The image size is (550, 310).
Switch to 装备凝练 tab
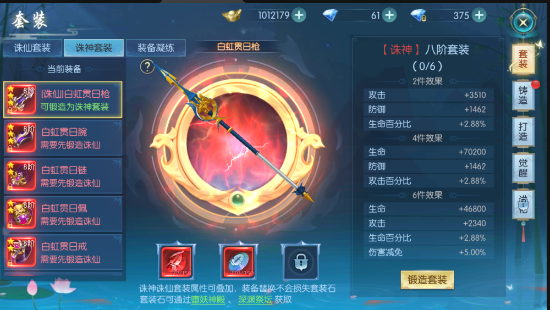156,48
